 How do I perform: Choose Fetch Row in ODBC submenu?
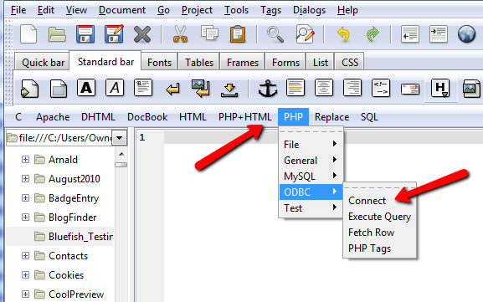tap(371, 233)
